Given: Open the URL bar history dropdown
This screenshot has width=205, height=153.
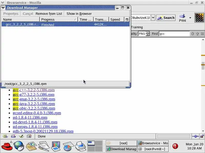Looking at the screenshot, I should click(153, 18).
